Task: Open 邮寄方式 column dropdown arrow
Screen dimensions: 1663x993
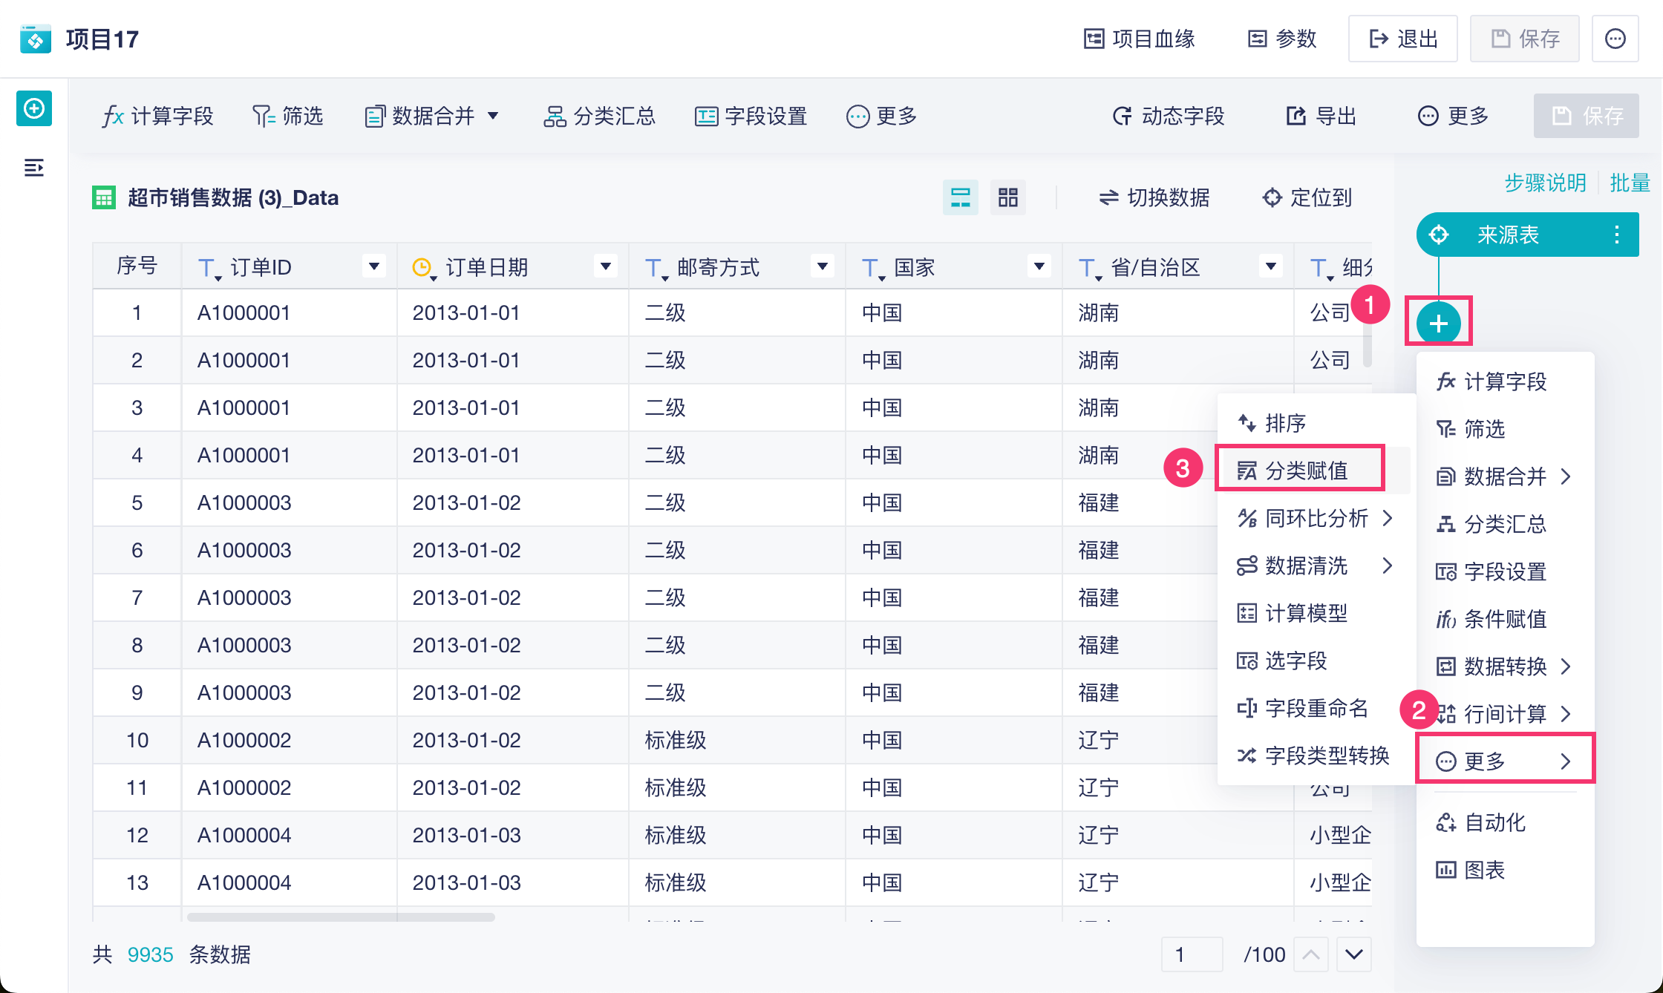Action: [822, 266]
